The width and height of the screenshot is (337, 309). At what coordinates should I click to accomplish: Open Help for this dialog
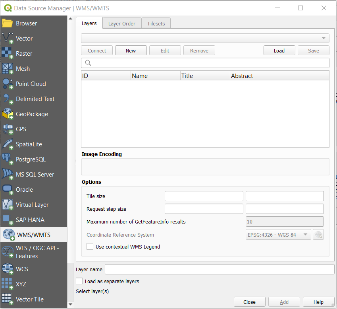(x=318, y=302)
